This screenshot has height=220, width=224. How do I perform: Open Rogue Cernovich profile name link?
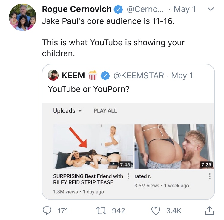pyautogui.click(x=77, y=9)
